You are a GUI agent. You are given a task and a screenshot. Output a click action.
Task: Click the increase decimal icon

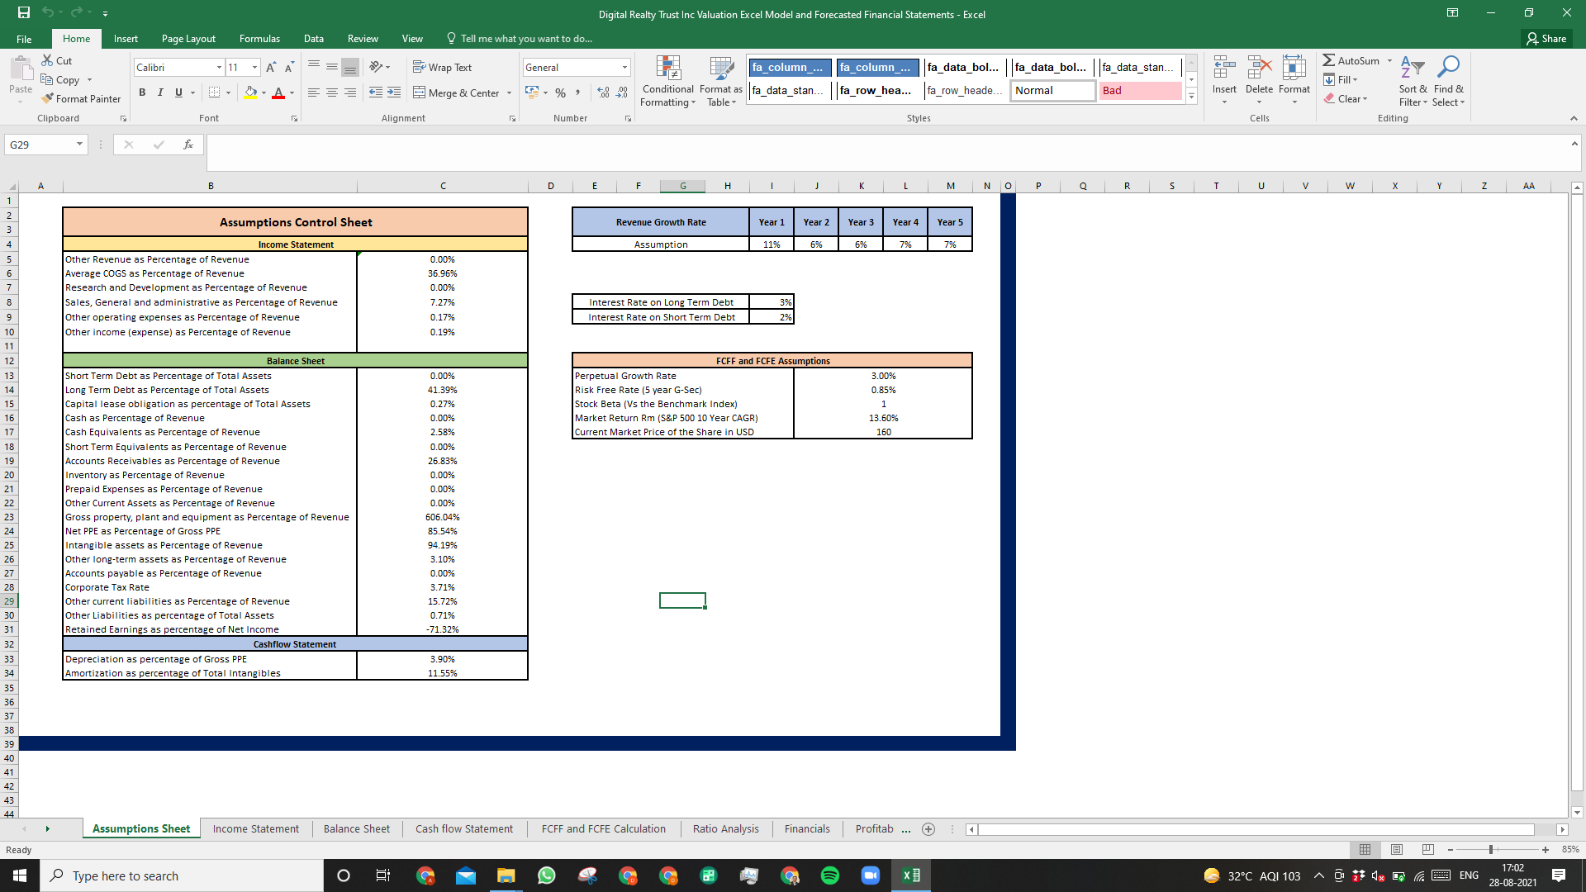[603, 93]
